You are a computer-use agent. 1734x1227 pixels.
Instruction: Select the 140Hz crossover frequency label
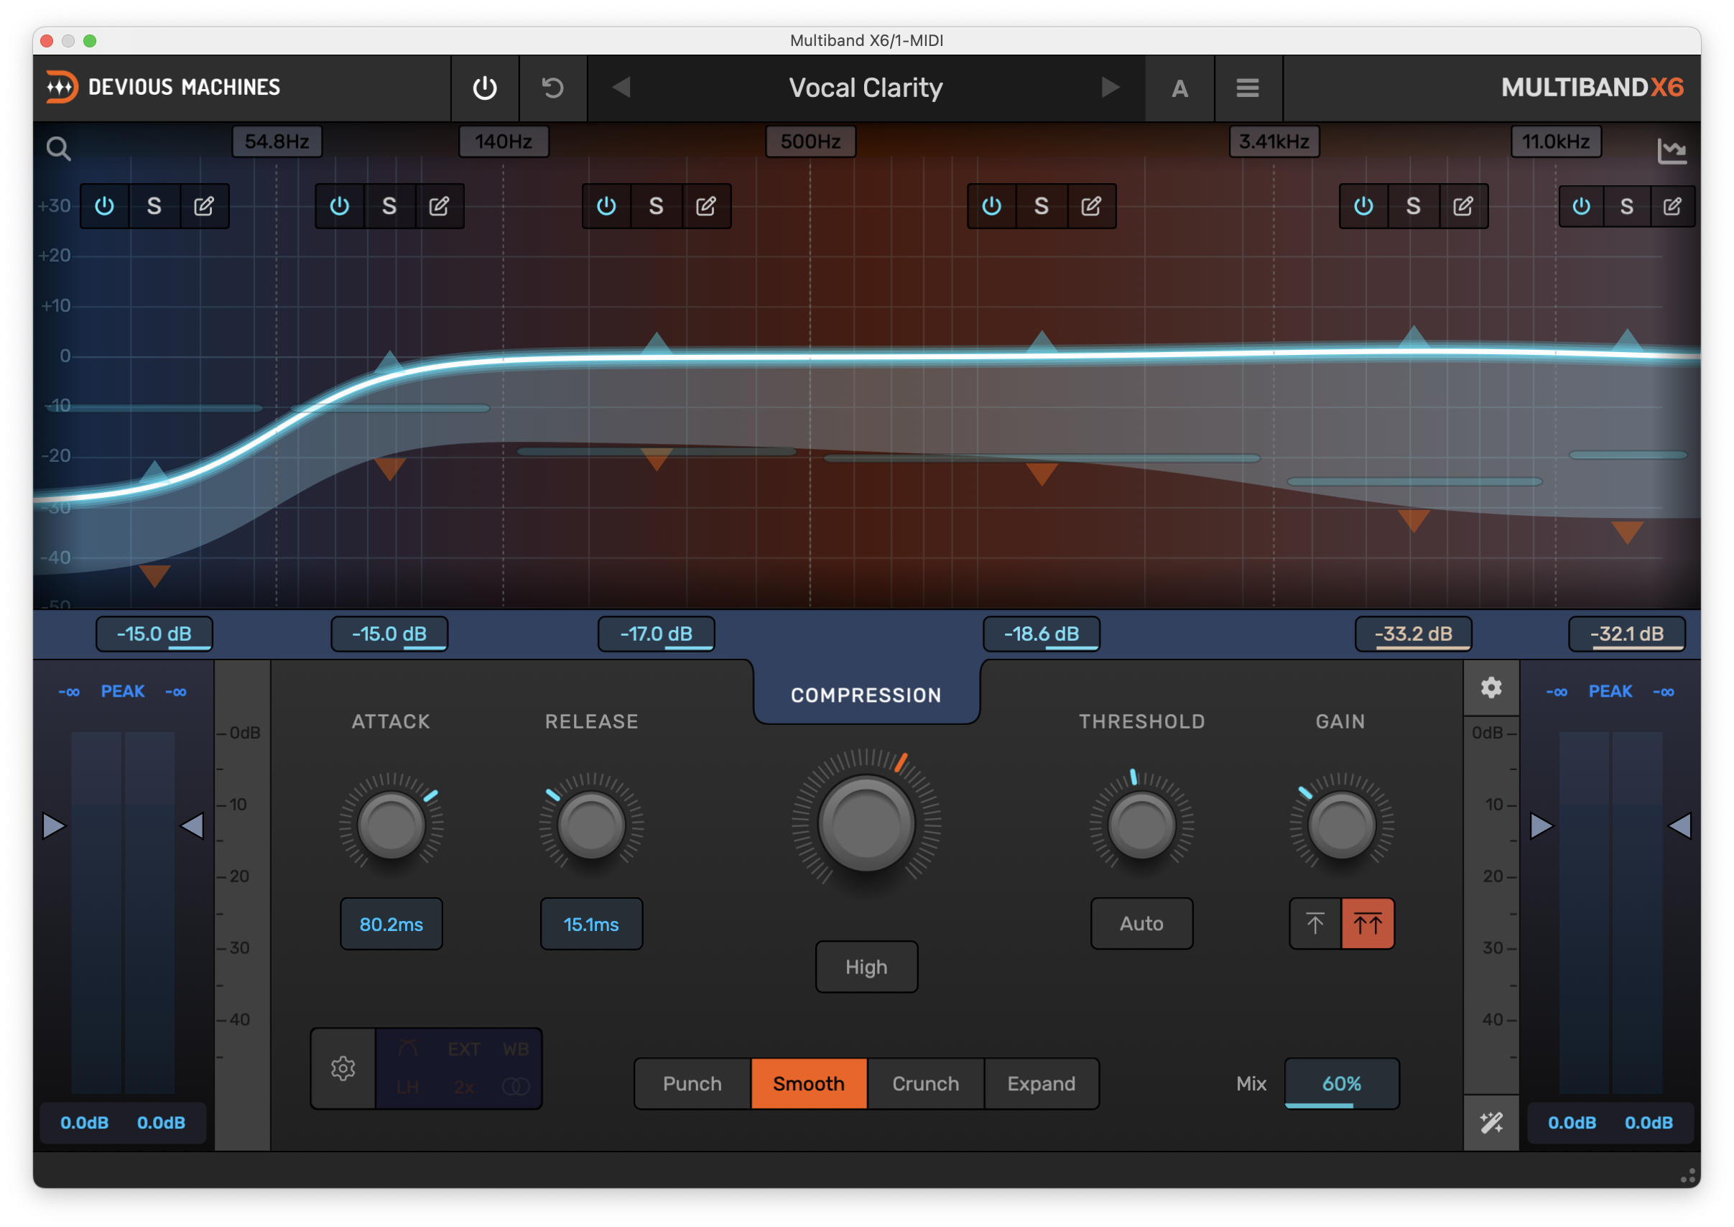[504, 142]
